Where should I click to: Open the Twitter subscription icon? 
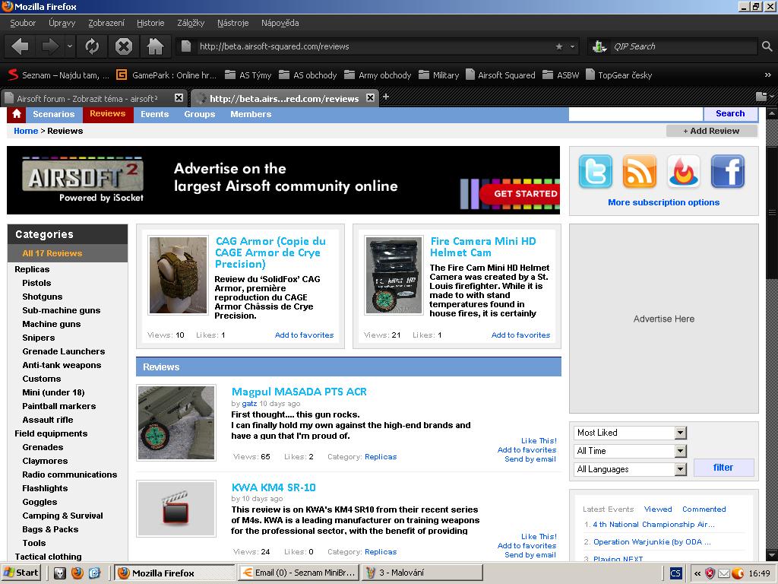595,171
